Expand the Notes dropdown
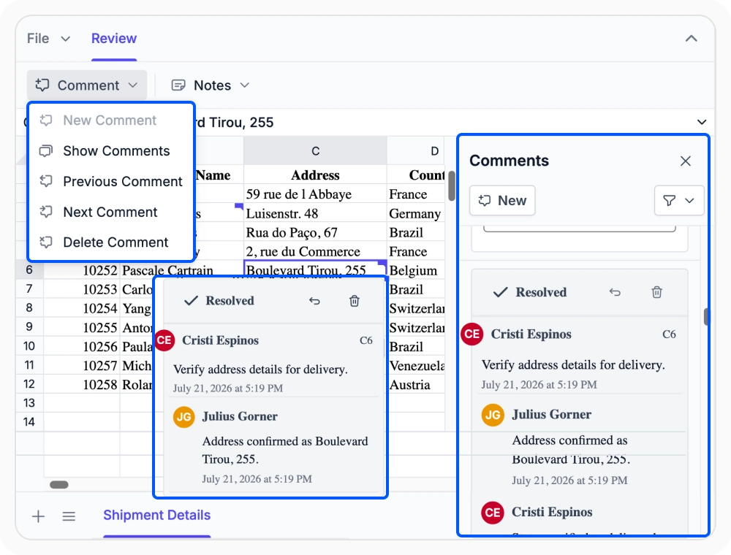 pos(211,85)
